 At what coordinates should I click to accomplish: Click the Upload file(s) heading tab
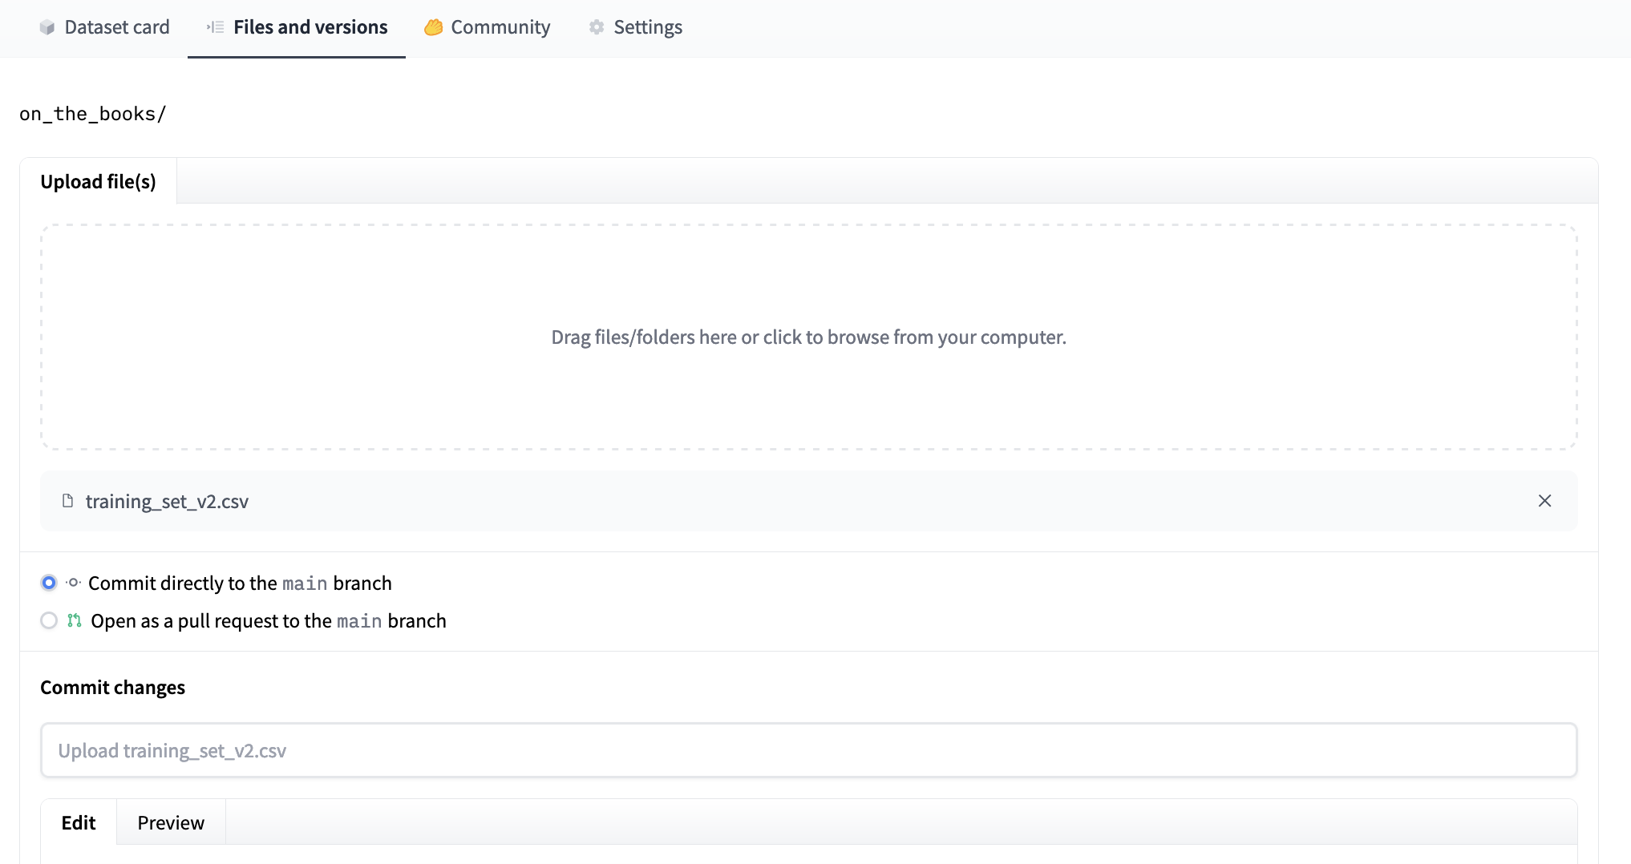97,181
